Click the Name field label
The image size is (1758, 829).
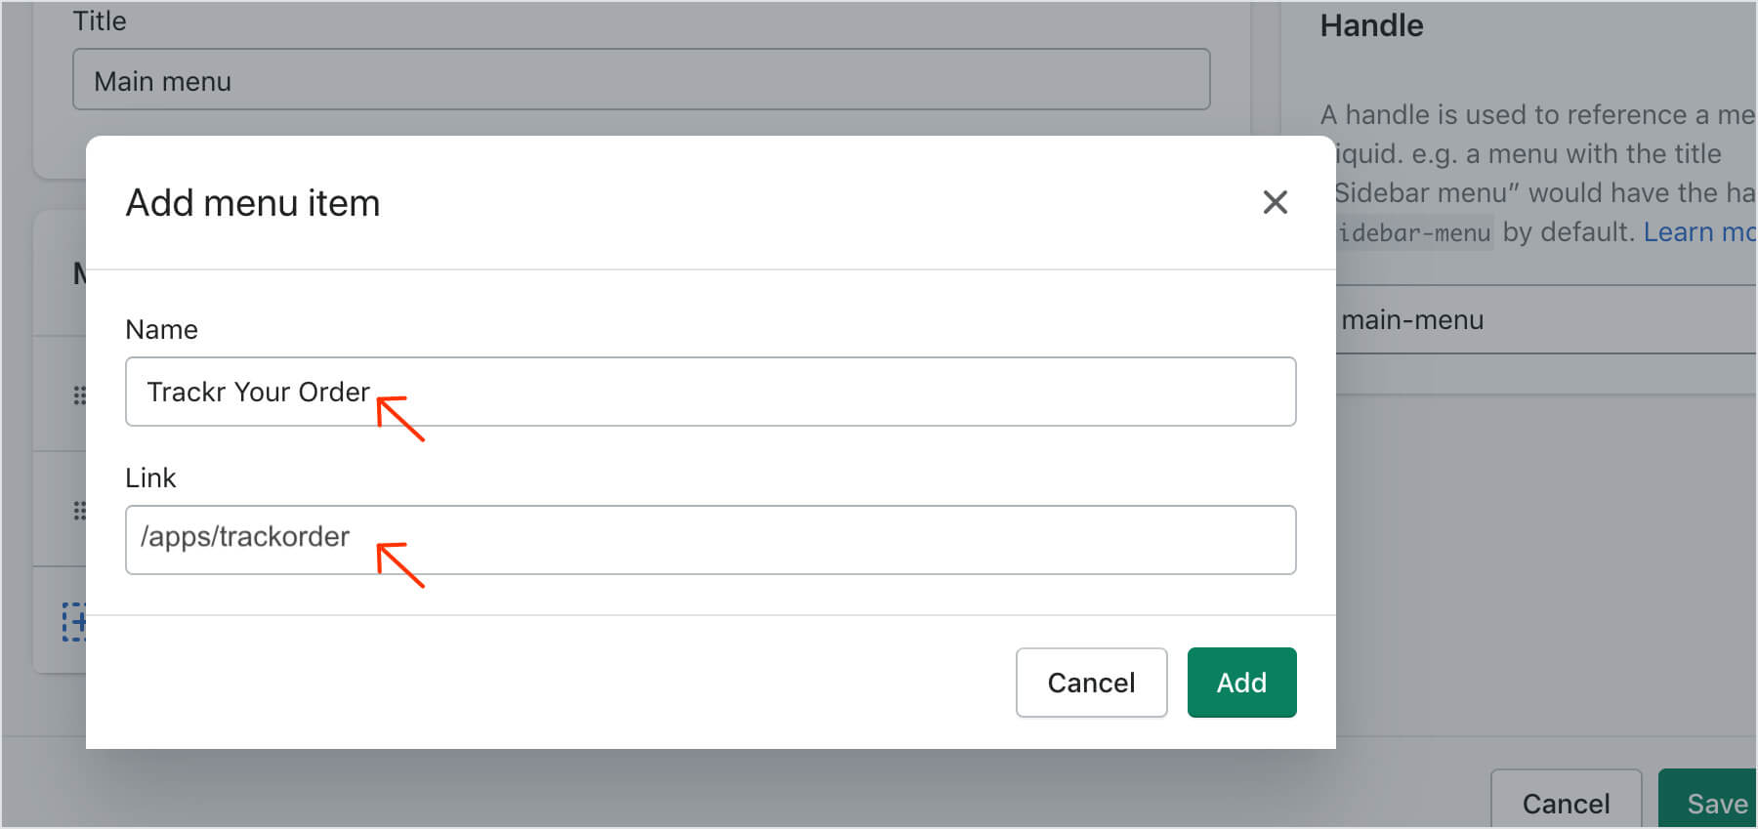pyautogui.click(x=161, y=330)
